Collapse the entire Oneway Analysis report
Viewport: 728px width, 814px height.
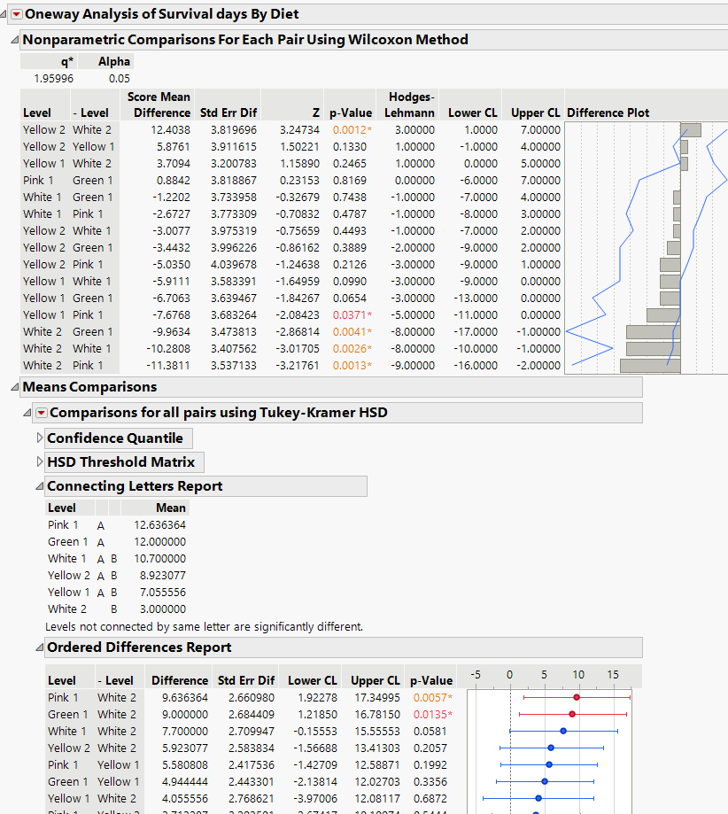pos(4,13)
